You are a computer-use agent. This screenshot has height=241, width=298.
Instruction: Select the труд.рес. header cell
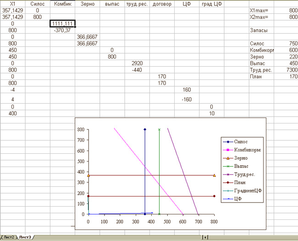[137, 4]
